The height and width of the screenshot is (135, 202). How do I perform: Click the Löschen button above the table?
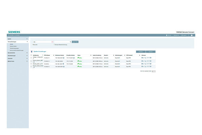click(x=150, y=51)
